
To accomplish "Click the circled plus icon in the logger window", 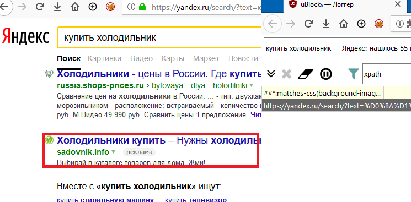I will 361,24.
